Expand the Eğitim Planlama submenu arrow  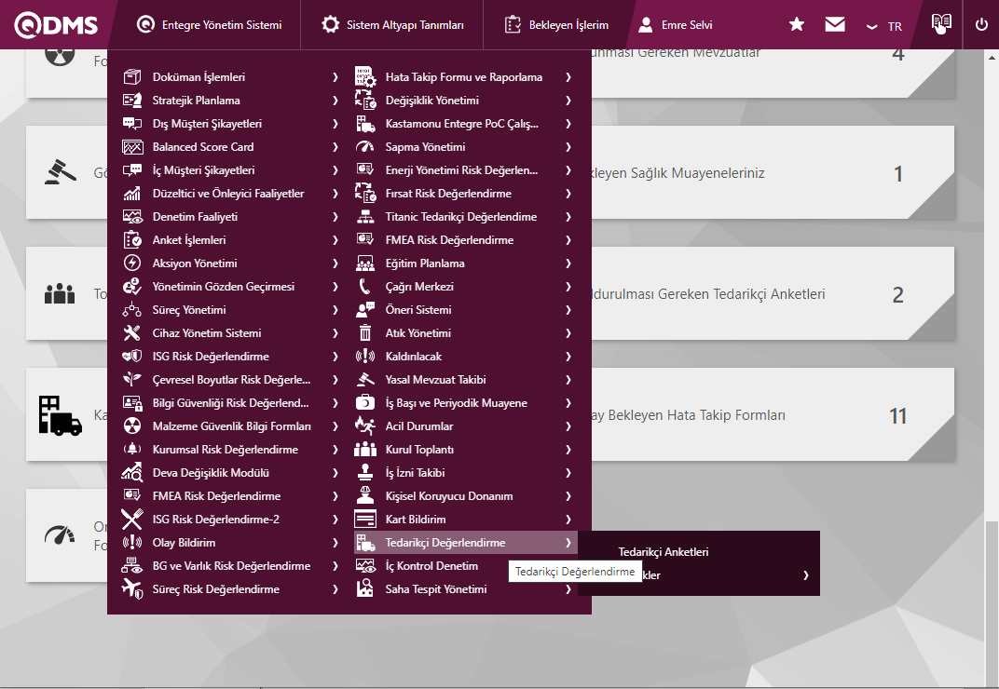pyautogui.click(x=568, y=263)
